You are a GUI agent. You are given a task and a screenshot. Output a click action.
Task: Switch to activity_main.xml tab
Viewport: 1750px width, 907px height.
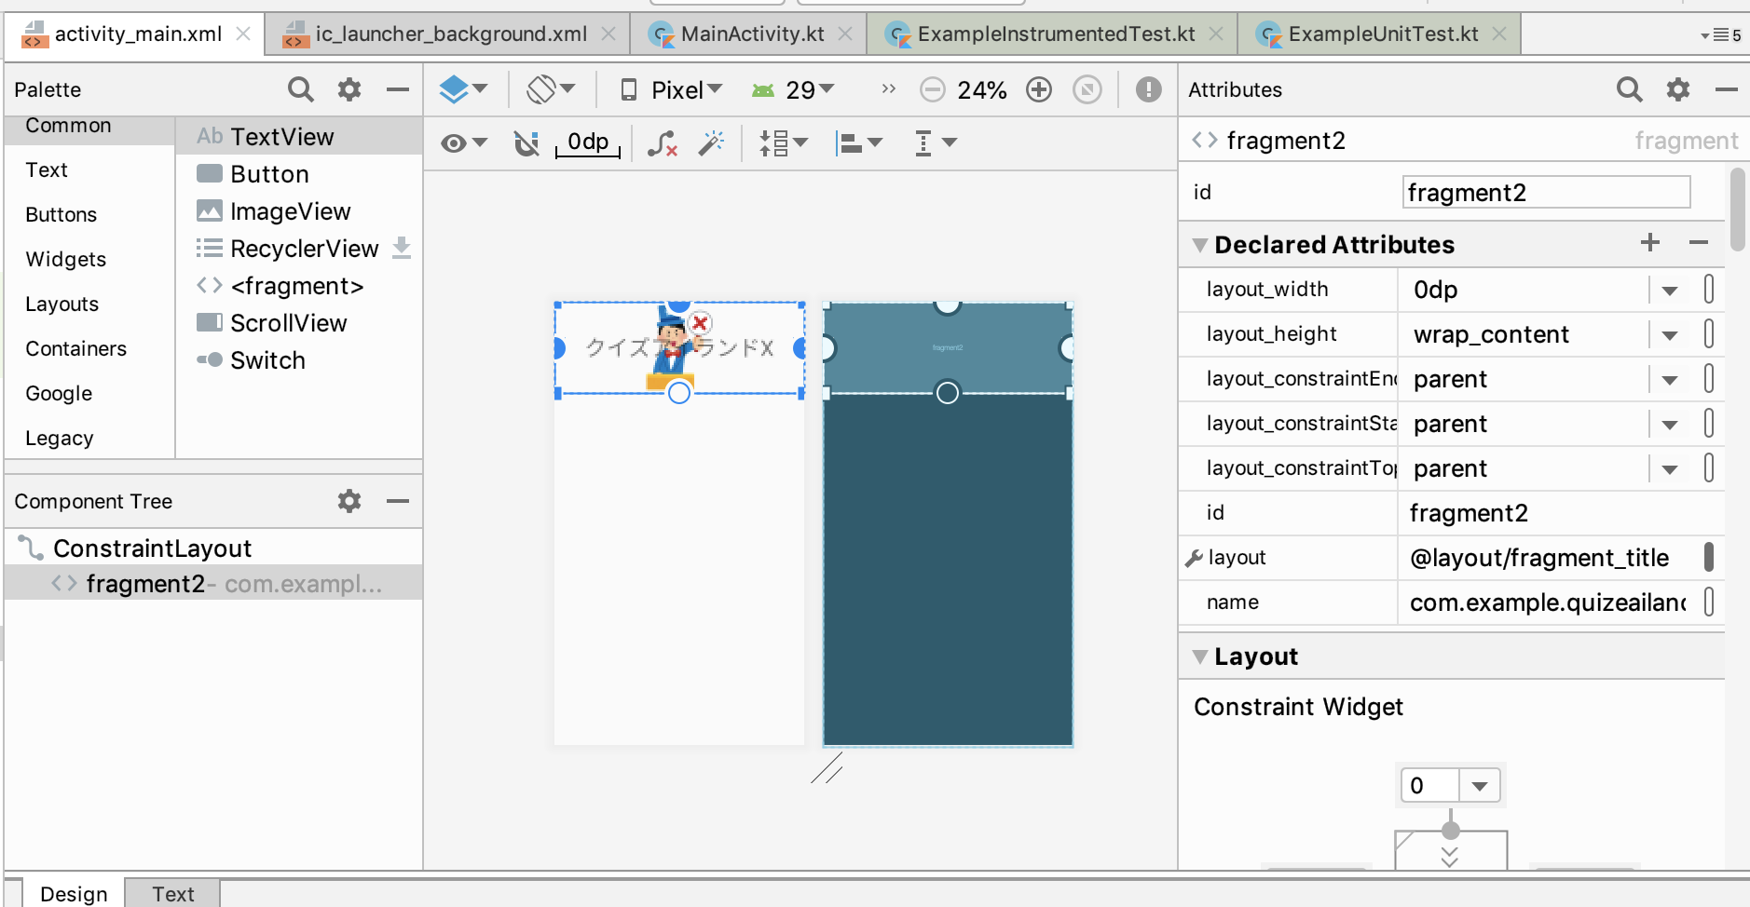coord(137,34)
